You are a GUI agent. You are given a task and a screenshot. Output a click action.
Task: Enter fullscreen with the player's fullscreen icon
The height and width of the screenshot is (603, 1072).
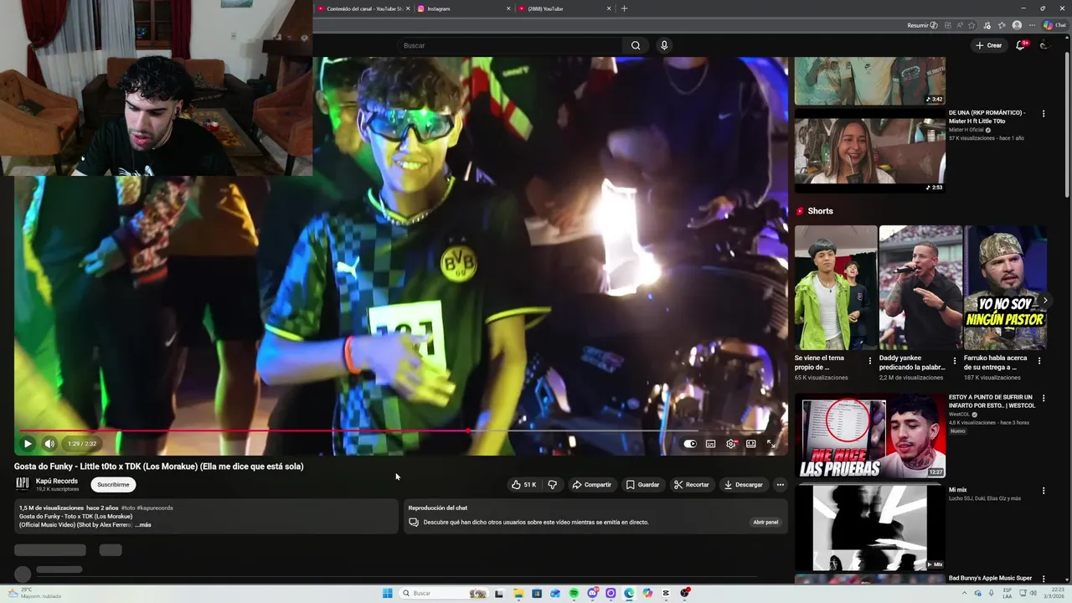tap(771, 444)
